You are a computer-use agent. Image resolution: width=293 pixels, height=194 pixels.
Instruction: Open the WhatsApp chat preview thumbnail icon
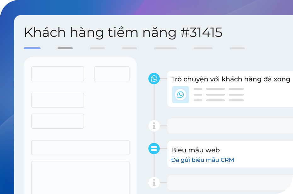pyautogui.click(x=180, y=94)
